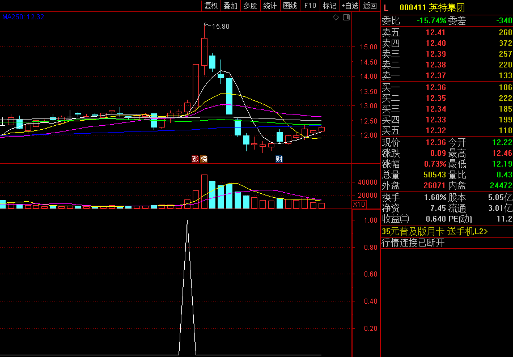Image resolution: width=513 pixels, height=357 pixels.
Task: Click the 15.80 high price annotation
Action: [x=221, y=27]
